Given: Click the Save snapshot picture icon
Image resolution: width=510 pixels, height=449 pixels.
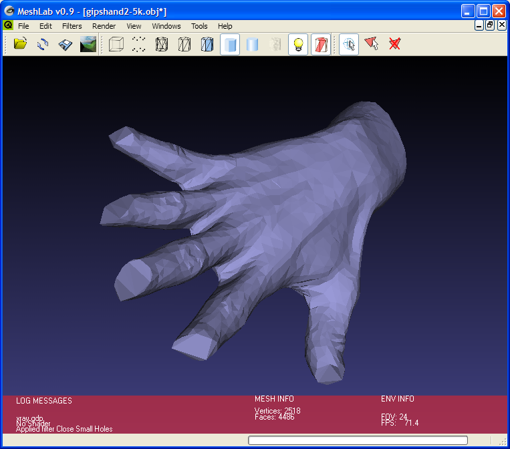Looking at the screenshot, I should [88, 45].
